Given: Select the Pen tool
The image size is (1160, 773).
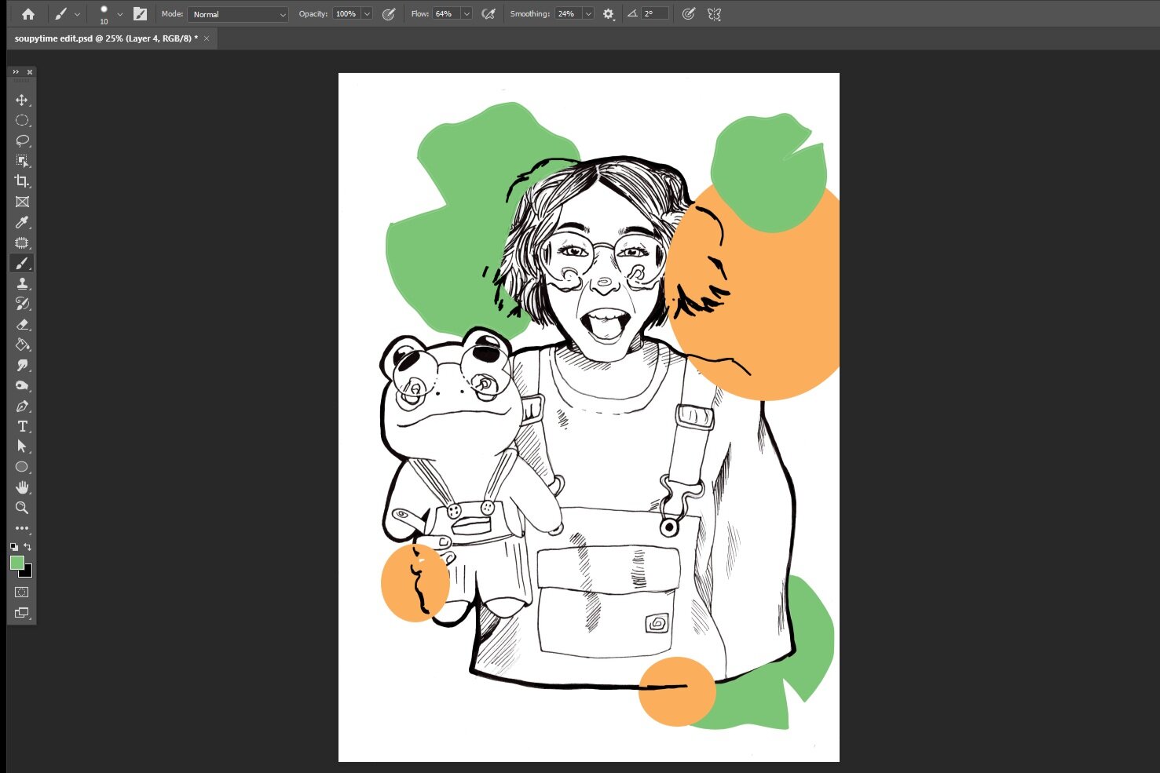Looking at the screenshot, I should coord(22,406).
